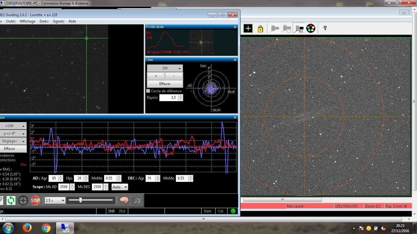Select the crosshair reticle plus icon
This screenshot has height=234, width=417.
[248, 29]
